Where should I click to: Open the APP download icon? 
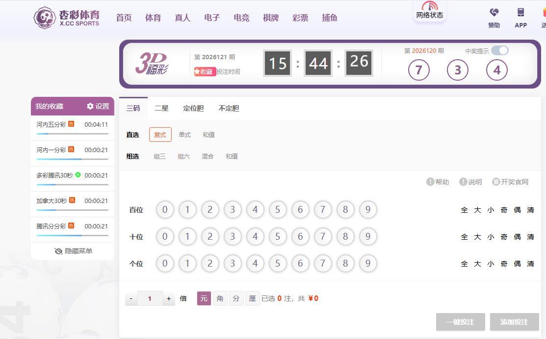pos(520,13)
